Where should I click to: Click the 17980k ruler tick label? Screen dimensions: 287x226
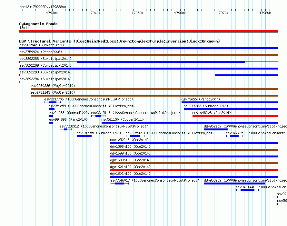click(265, 13)
